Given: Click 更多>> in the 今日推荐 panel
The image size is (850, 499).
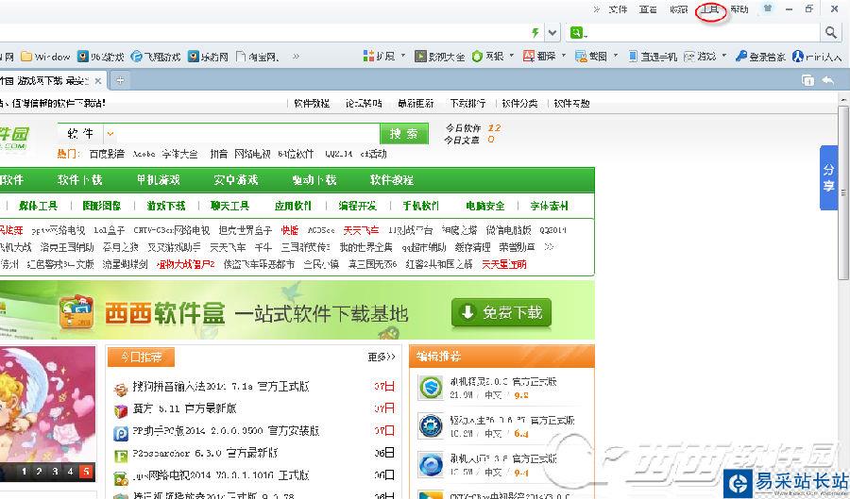Looking at the screenshot, I should pyautogui.click(x=382, y=357).
